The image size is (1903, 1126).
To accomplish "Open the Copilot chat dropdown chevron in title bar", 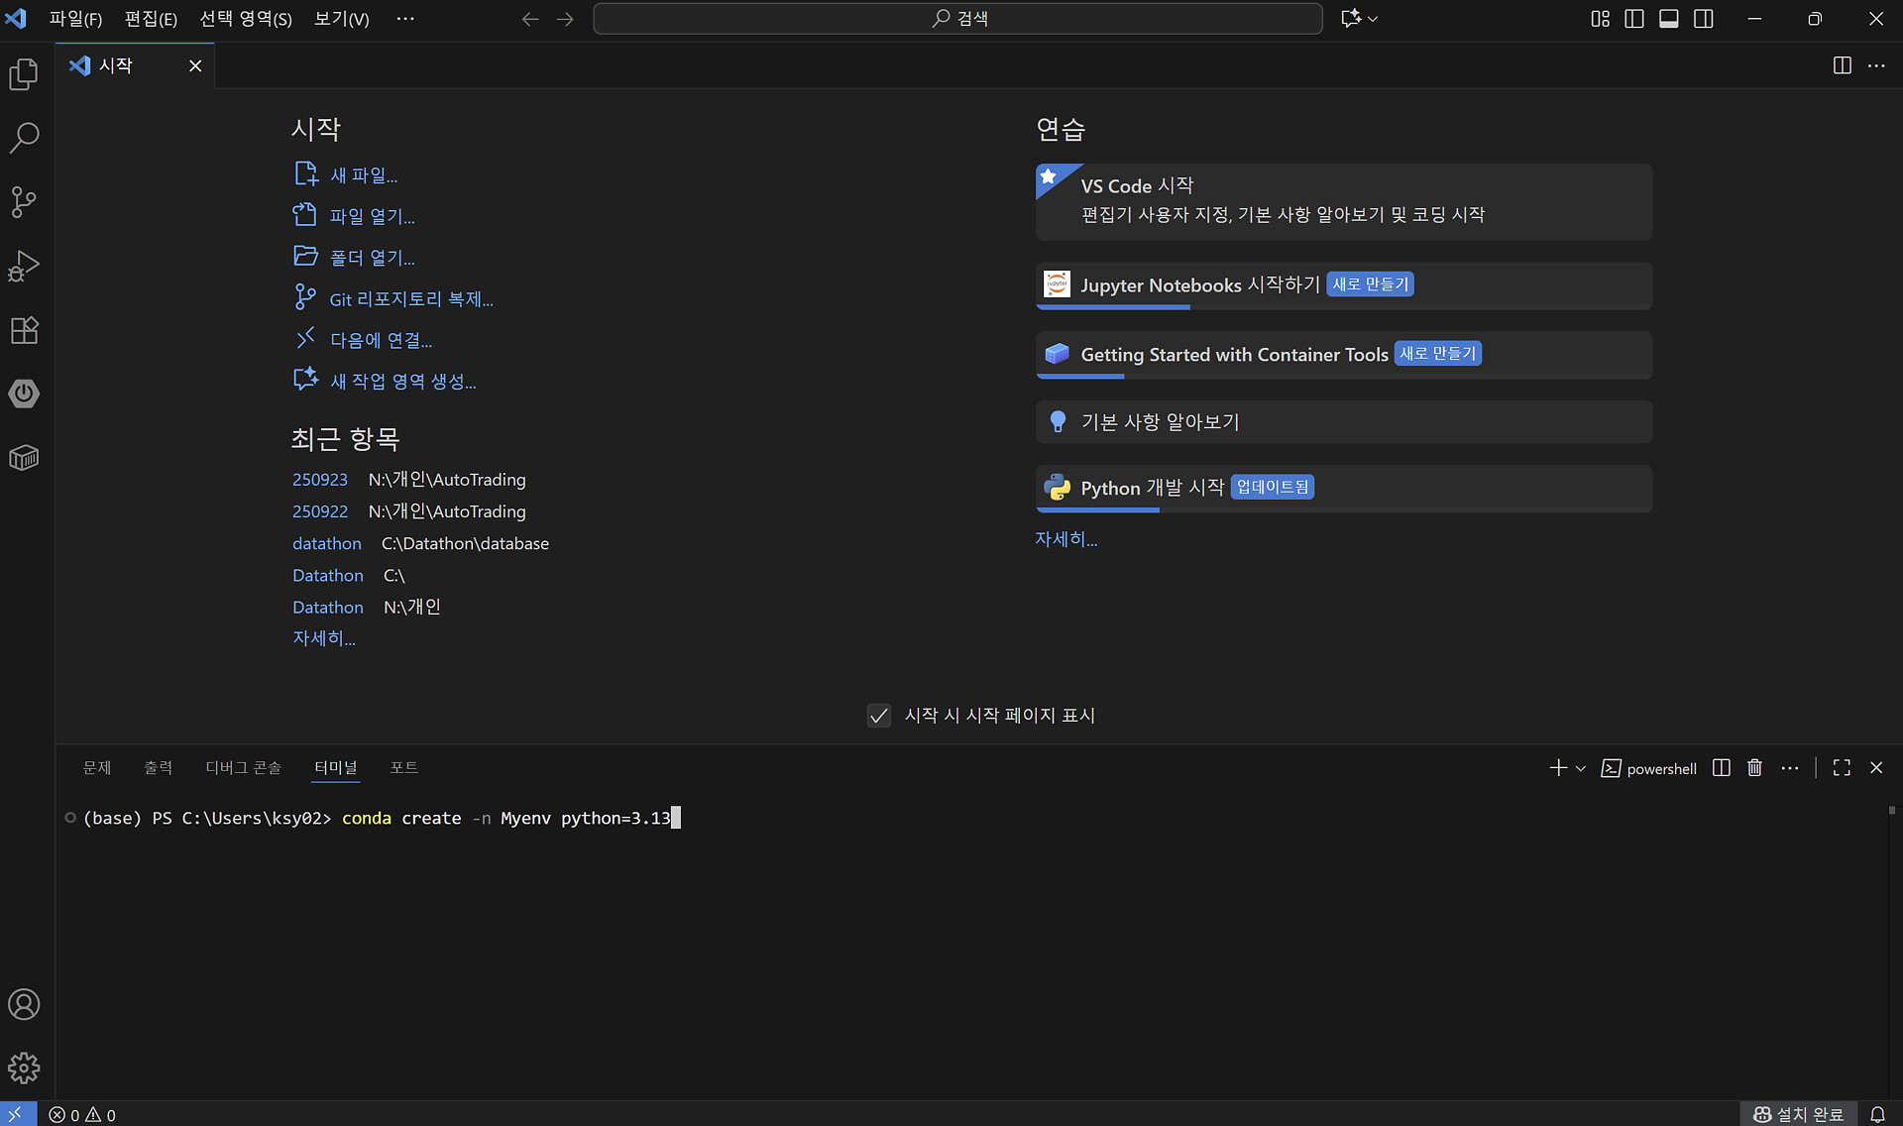I will point(1373,19).
